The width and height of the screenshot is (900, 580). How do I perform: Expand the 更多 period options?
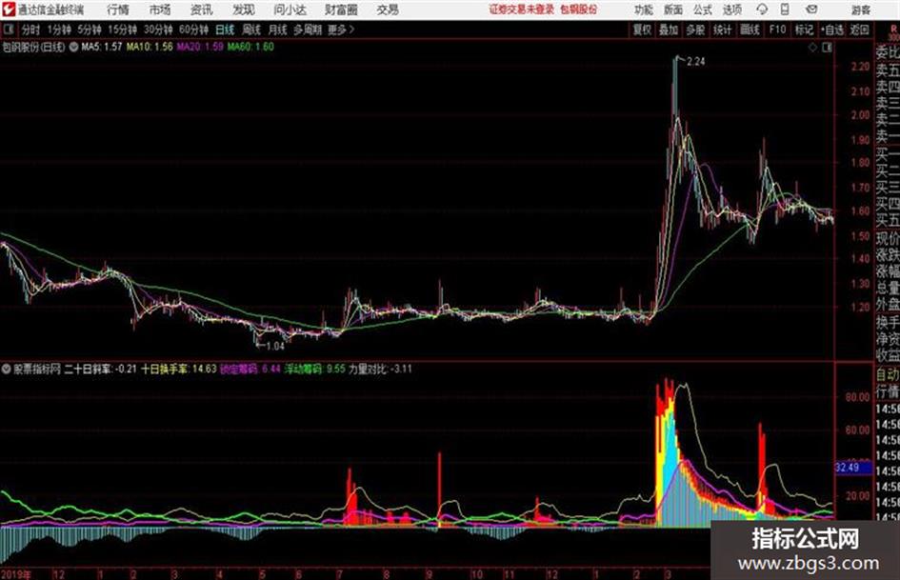point(341,30)
